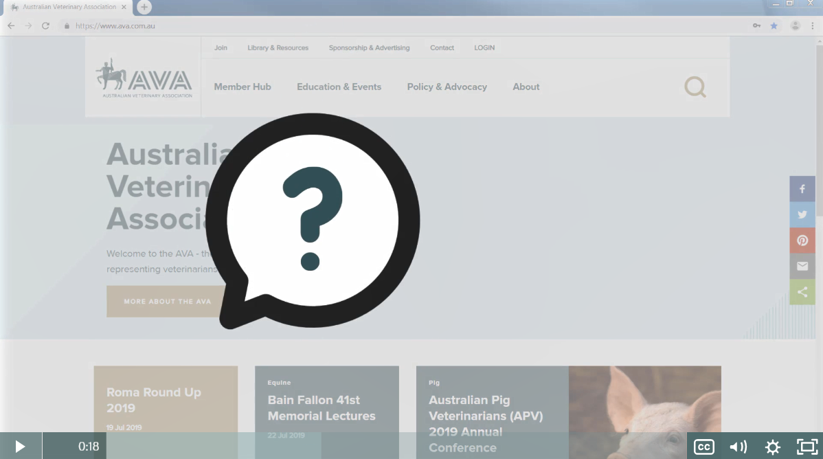Click the padlock site info icon
The image size is (823, 459).
coord(67,25)
